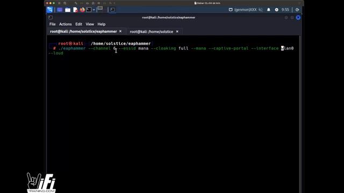Launch Firefox from the panel

(x=82, y=10)
